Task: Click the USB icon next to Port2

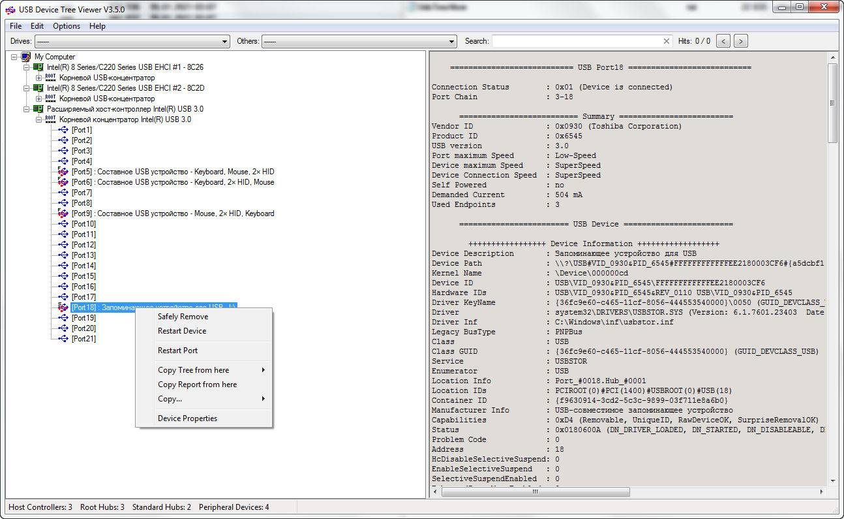Action: pos(63,140)
